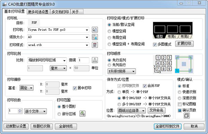This screenshot has height=134, width=208.
Task: Toggle the 居中打印 checkbox
Action: tap(82, 88)
